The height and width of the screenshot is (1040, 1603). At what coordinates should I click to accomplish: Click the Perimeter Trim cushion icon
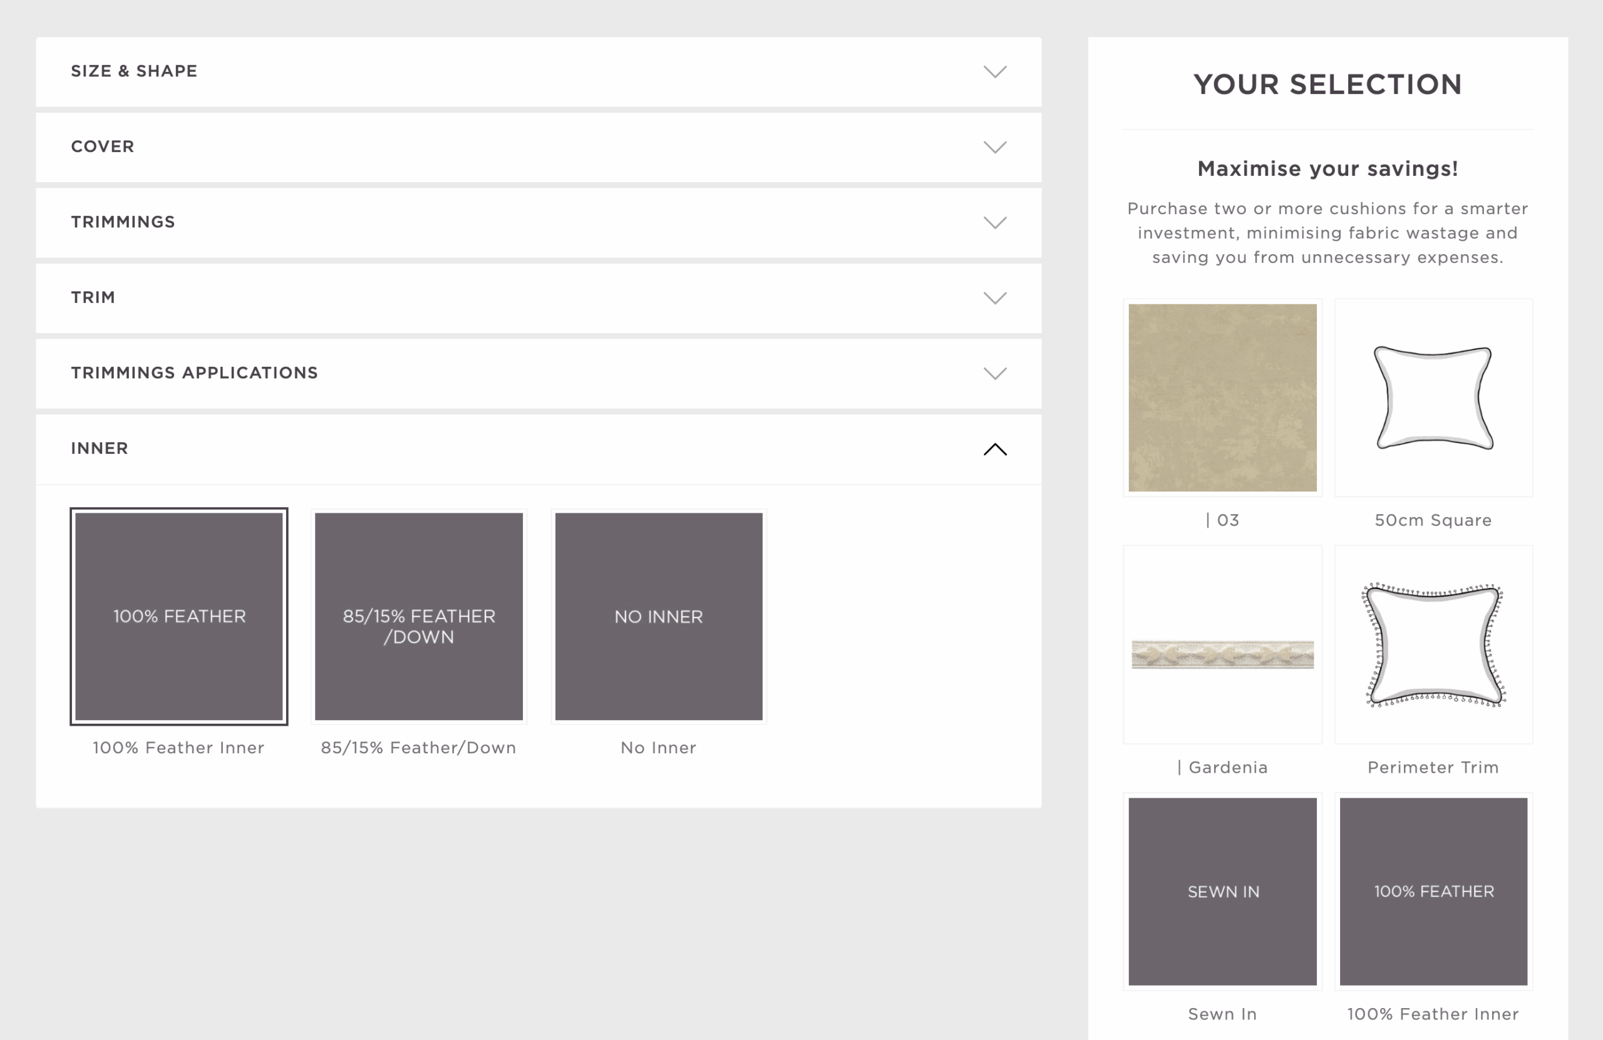click(x=1433, y=645)
